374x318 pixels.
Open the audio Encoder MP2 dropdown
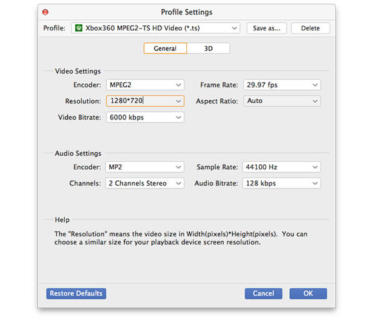click(x=145, y=167)
